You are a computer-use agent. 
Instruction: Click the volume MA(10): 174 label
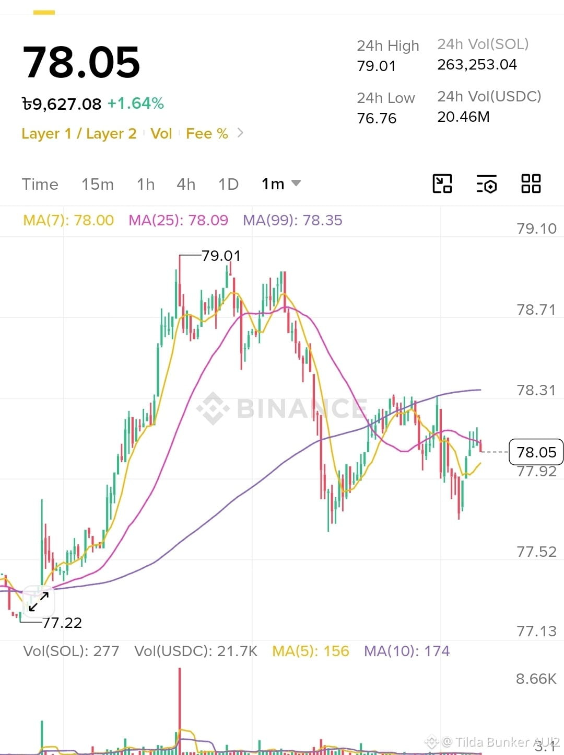407,651
